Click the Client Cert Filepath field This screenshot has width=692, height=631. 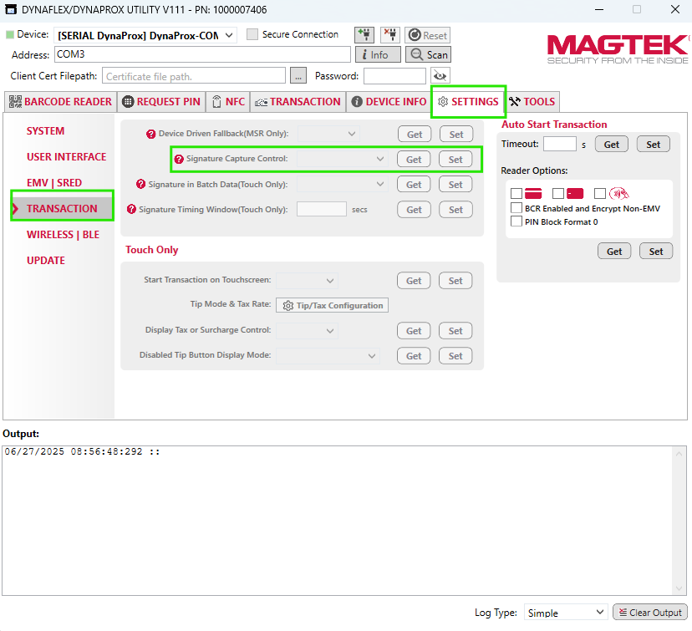pos(194,75)
